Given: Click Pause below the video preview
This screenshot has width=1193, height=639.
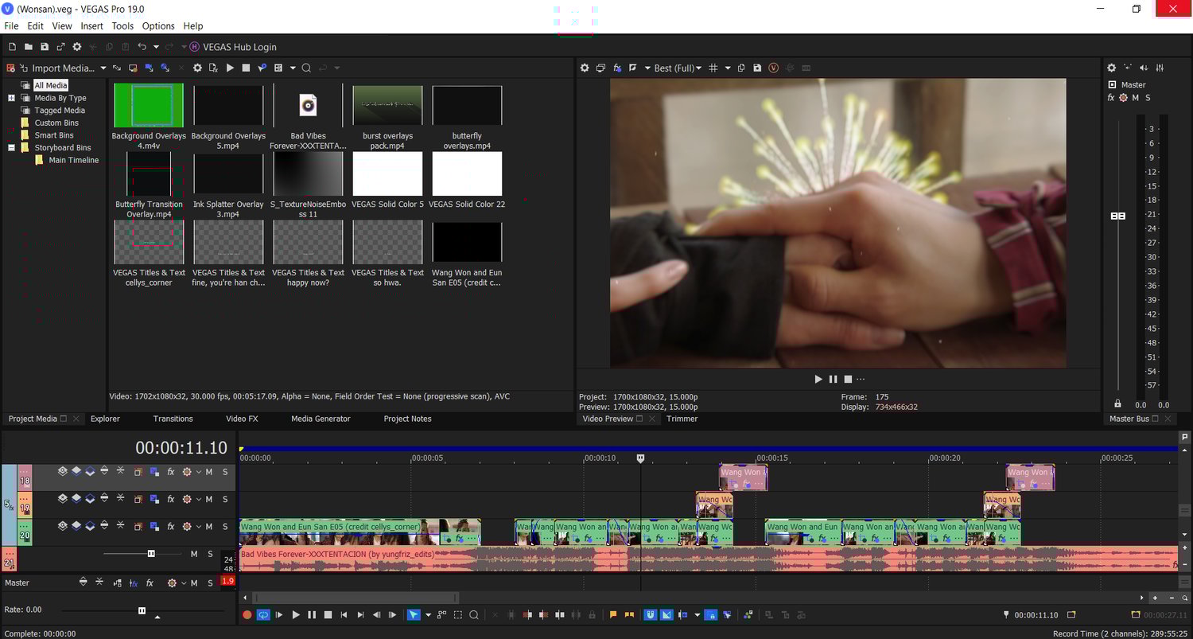Looking at the screenshot, I should [833, 380].
